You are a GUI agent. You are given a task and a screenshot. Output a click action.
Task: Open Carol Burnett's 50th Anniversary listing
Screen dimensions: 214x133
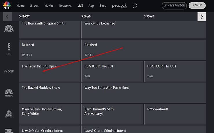click(x=112, y=114)
